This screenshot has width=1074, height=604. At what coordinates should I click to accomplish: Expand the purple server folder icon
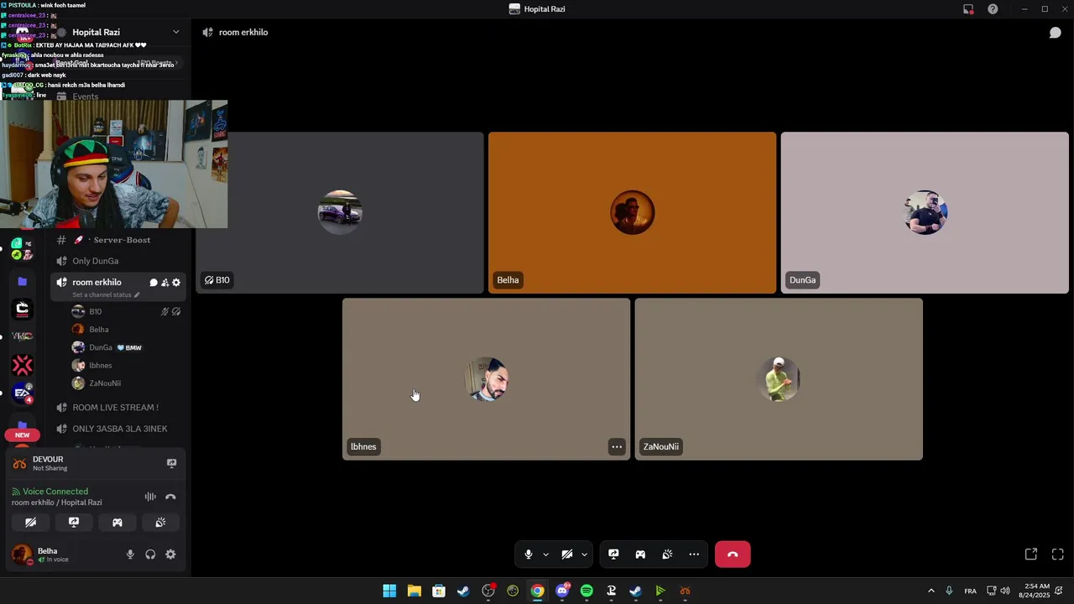click(x=23, y=282)
